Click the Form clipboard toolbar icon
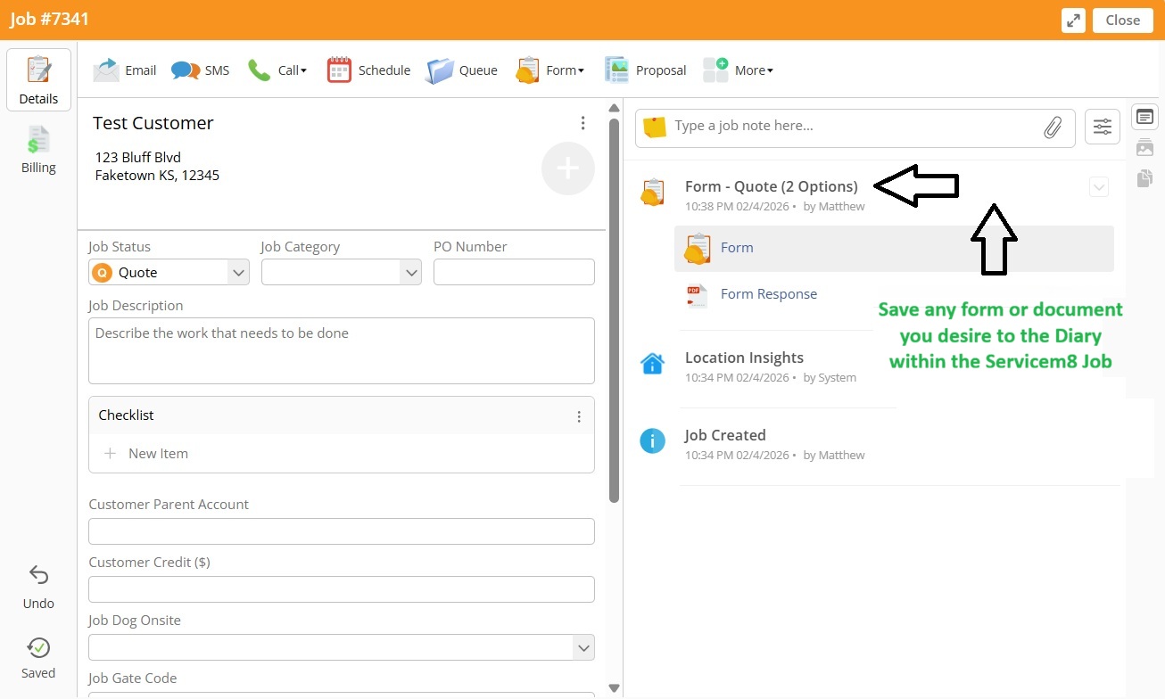 pos(527,70)
